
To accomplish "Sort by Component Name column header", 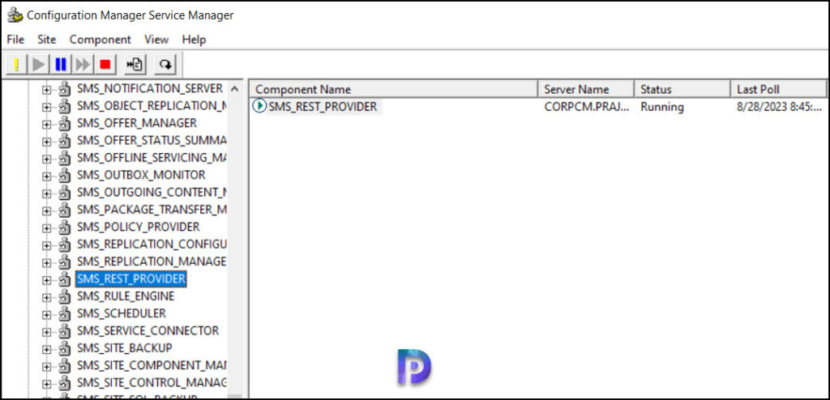I will click(x=394, y=89).
